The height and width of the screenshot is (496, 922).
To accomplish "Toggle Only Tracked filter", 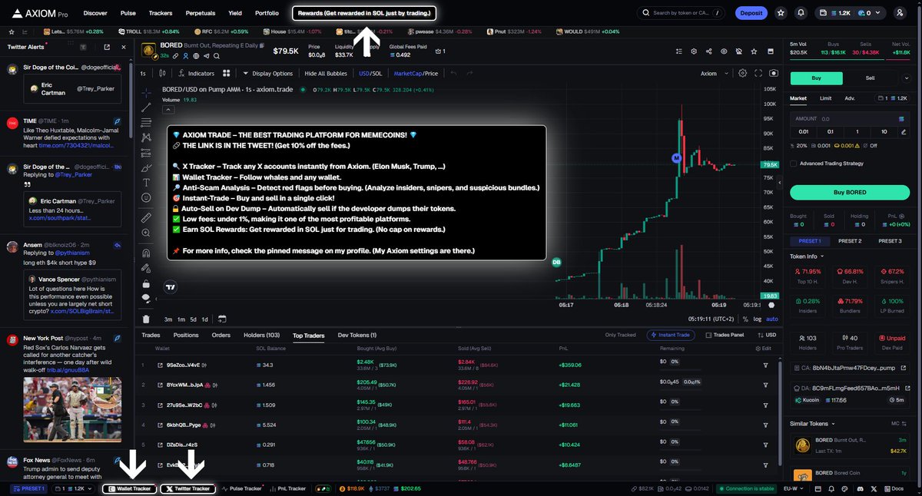I will [621, 336].
